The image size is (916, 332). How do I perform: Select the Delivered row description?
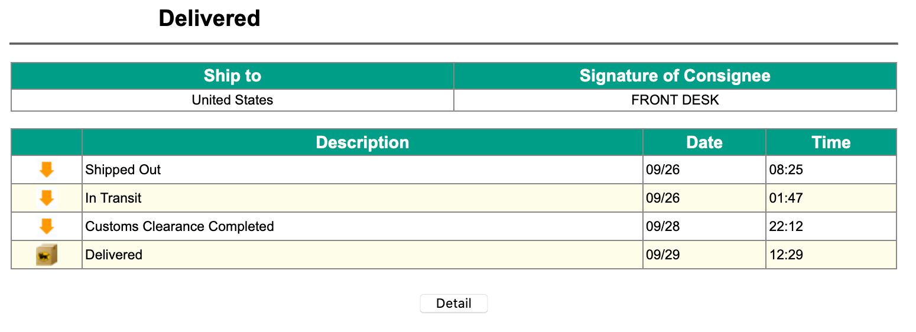pyautogui.click(x=114, y=255)
